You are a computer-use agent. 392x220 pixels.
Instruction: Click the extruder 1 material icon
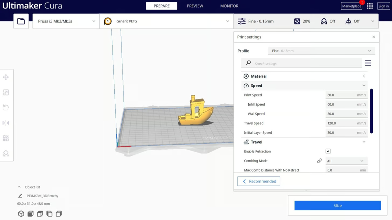click(x=108, y=21)
